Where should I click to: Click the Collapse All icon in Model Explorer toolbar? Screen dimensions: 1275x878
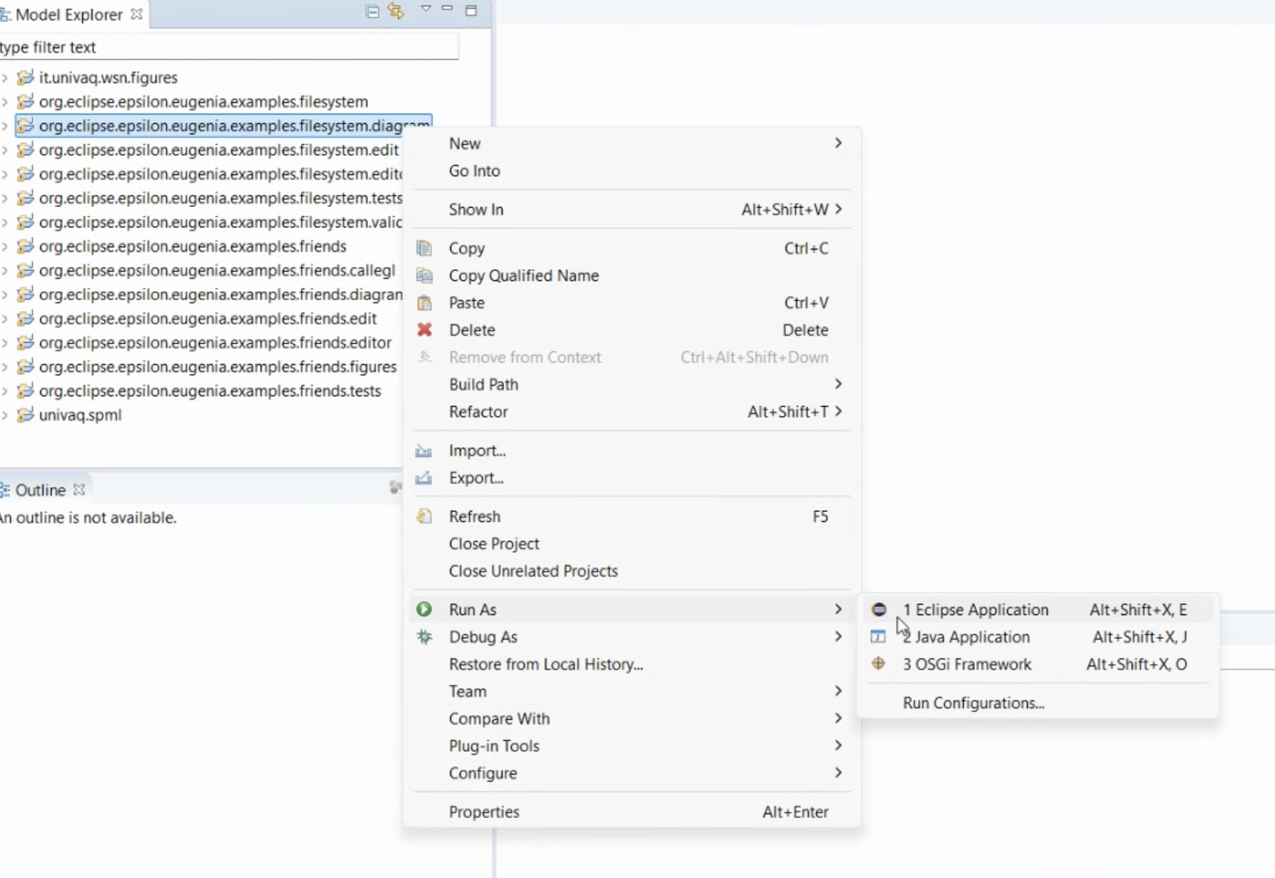(370, 12)
